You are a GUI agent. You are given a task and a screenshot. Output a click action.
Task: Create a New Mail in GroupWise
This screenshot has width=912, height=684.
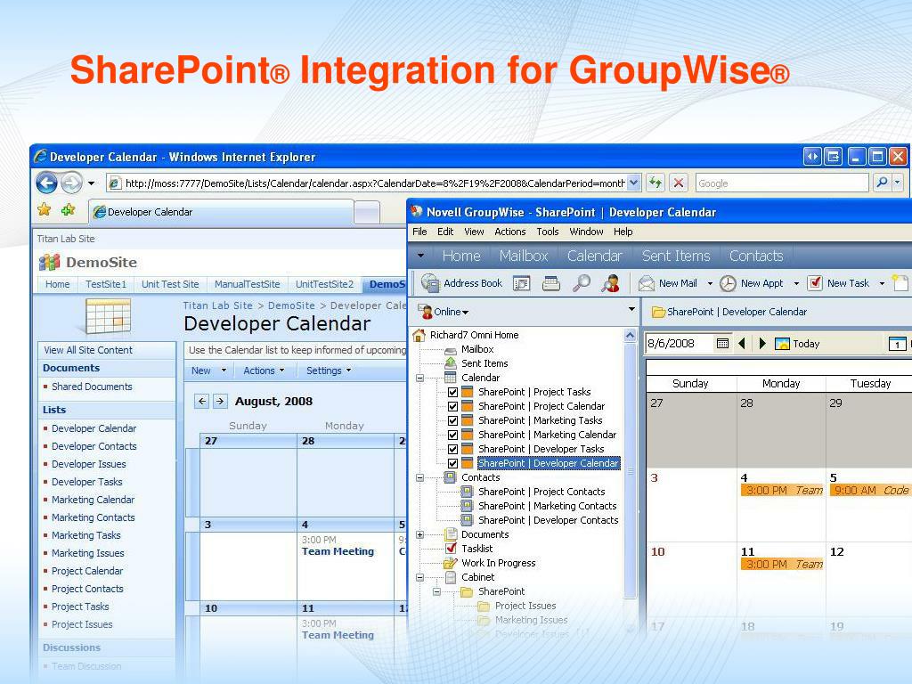(x=668, y=283)
